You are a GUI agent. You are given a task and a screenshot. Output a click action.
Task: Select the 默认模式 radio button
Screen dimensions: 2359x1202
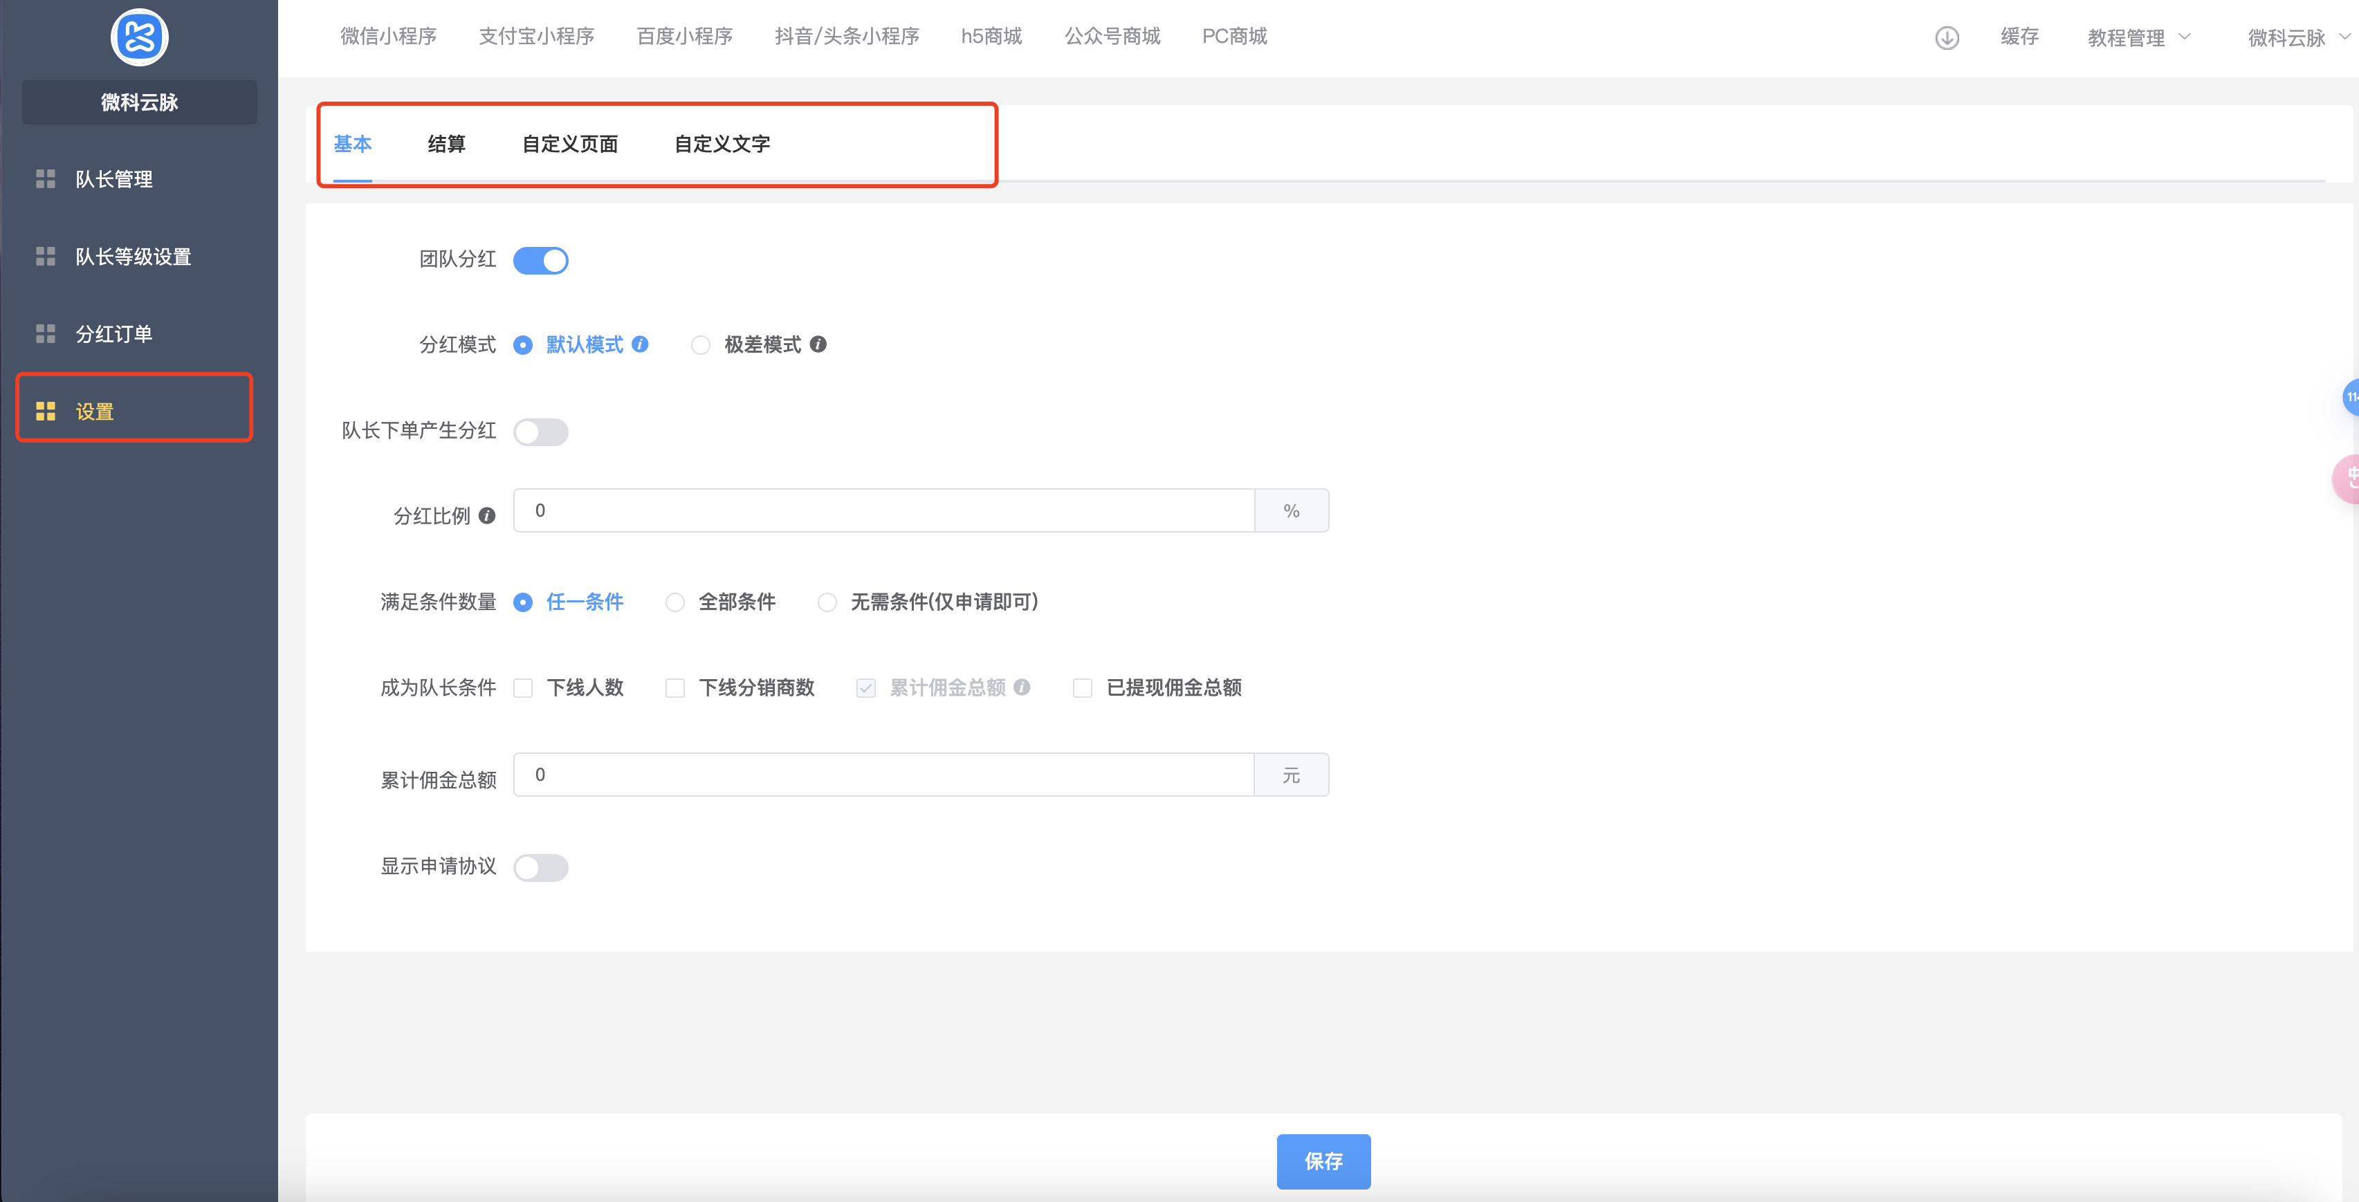point(523,345)
